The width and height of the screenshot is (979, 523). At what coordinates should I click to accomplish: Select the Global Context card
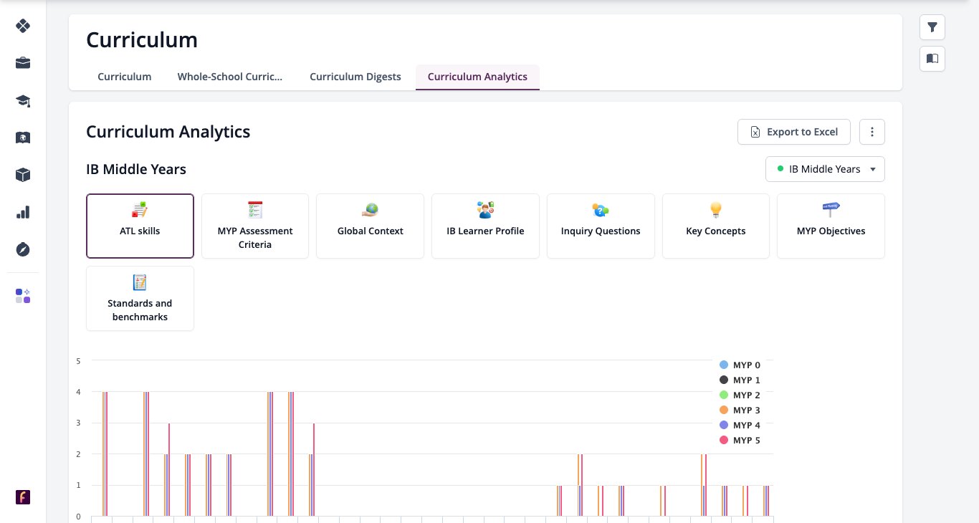[x=371, y=226]
